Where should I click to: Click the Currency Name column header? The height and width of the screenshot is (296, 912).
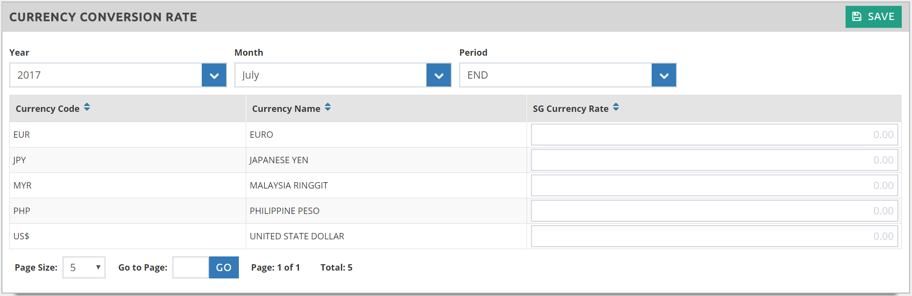286,109
